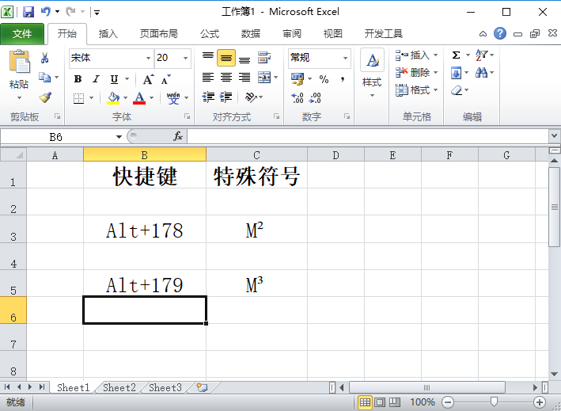Increase font size with large A icon
This screenshot has width=561, height=411.
coord(148,79)
